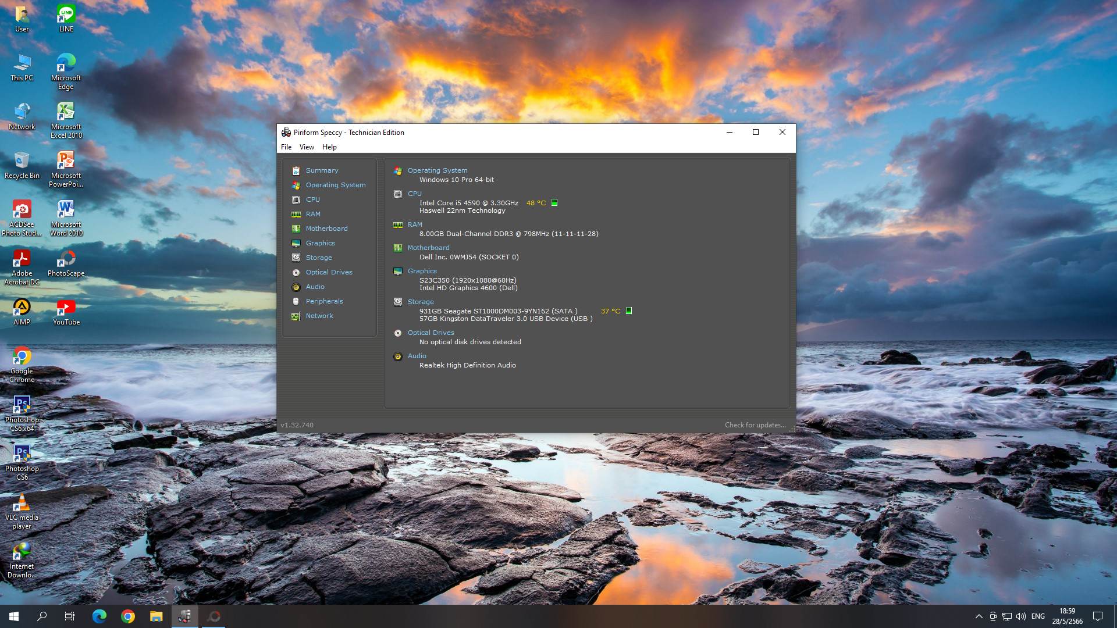1117x628 pixels.
Task: Select Graphics in the left sidebar
Action: [320, 243]
